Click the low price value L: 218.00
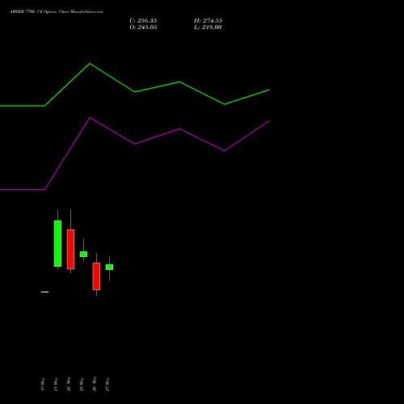404x404 pixels. [x=208, y=27]
